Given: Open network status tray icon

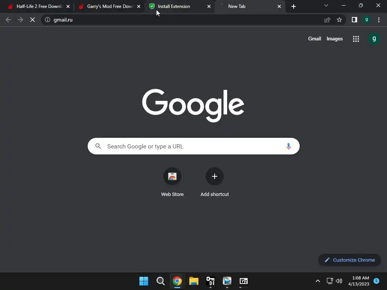Looking at the screenshot, I should pyautogui.click(x=330, y=281).
